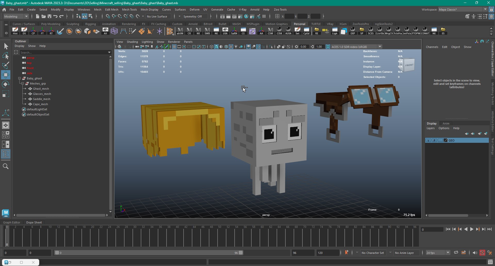Open the ACES SDR-video view transform dropdown

pos(356,47)
